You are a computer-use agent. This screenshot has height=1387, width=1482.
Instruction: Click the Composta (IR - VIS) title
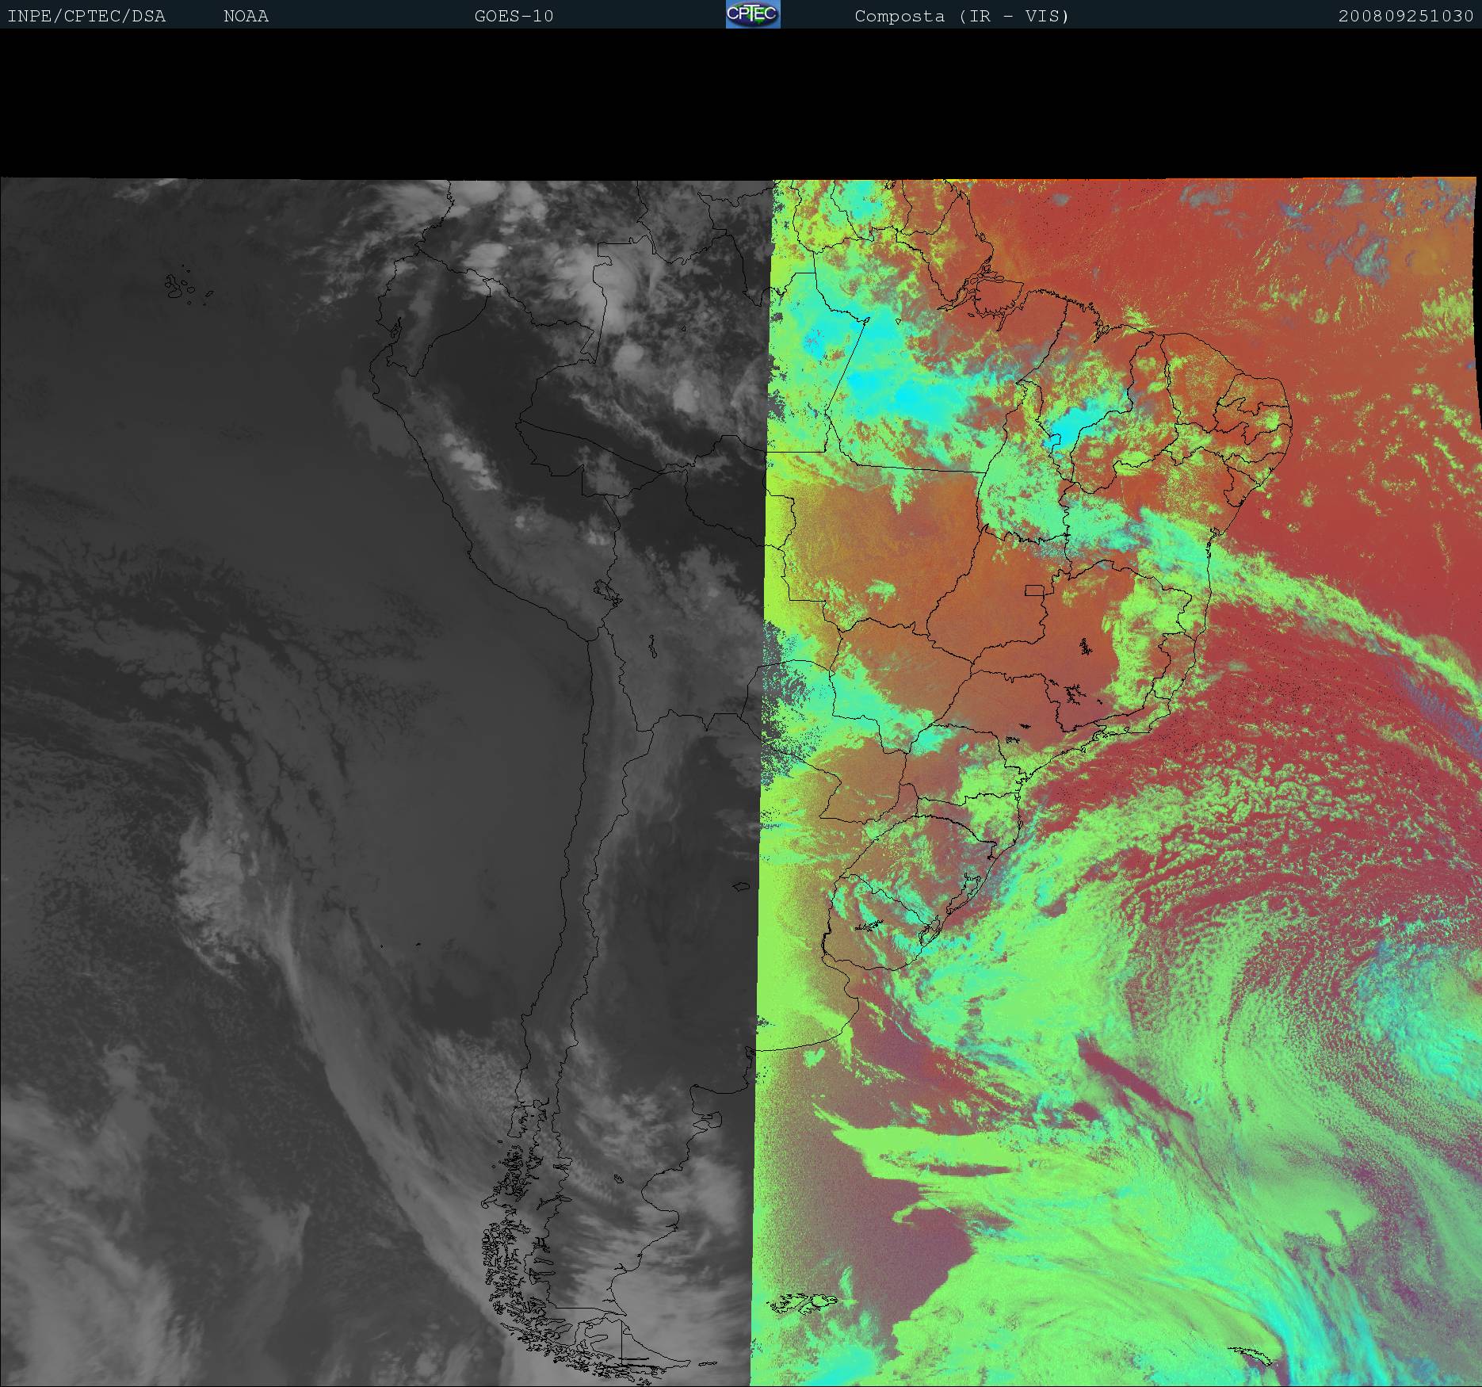coord(961,16)
